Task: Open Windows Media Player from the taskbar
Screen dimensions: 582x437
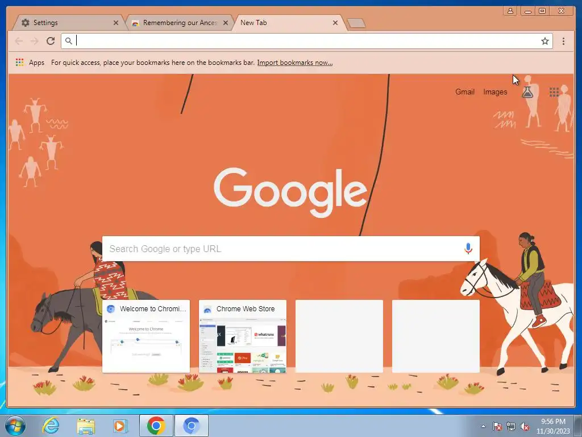Action: pyautogui.click(x=120, y=426)
